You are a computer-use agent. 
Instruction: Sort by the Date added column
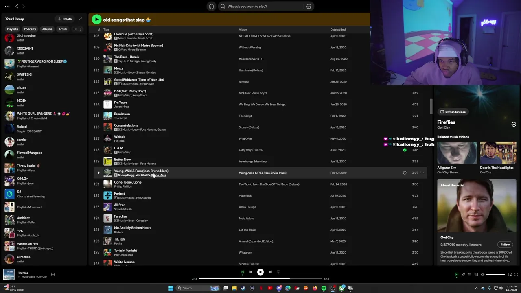338,29
